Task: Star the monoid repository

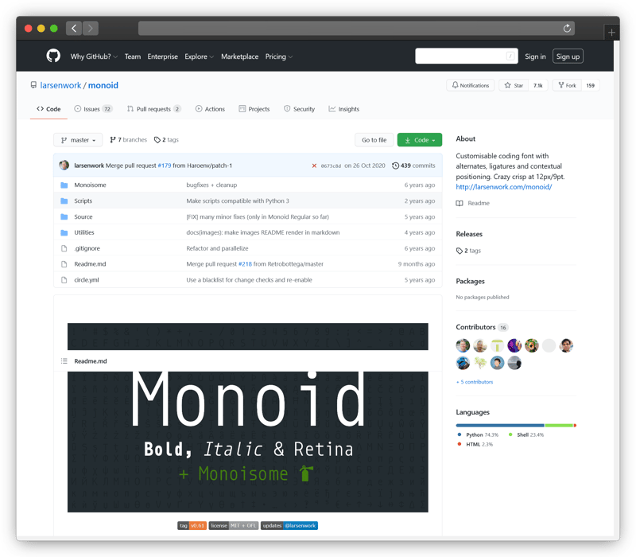Action: tap(514, 85)
